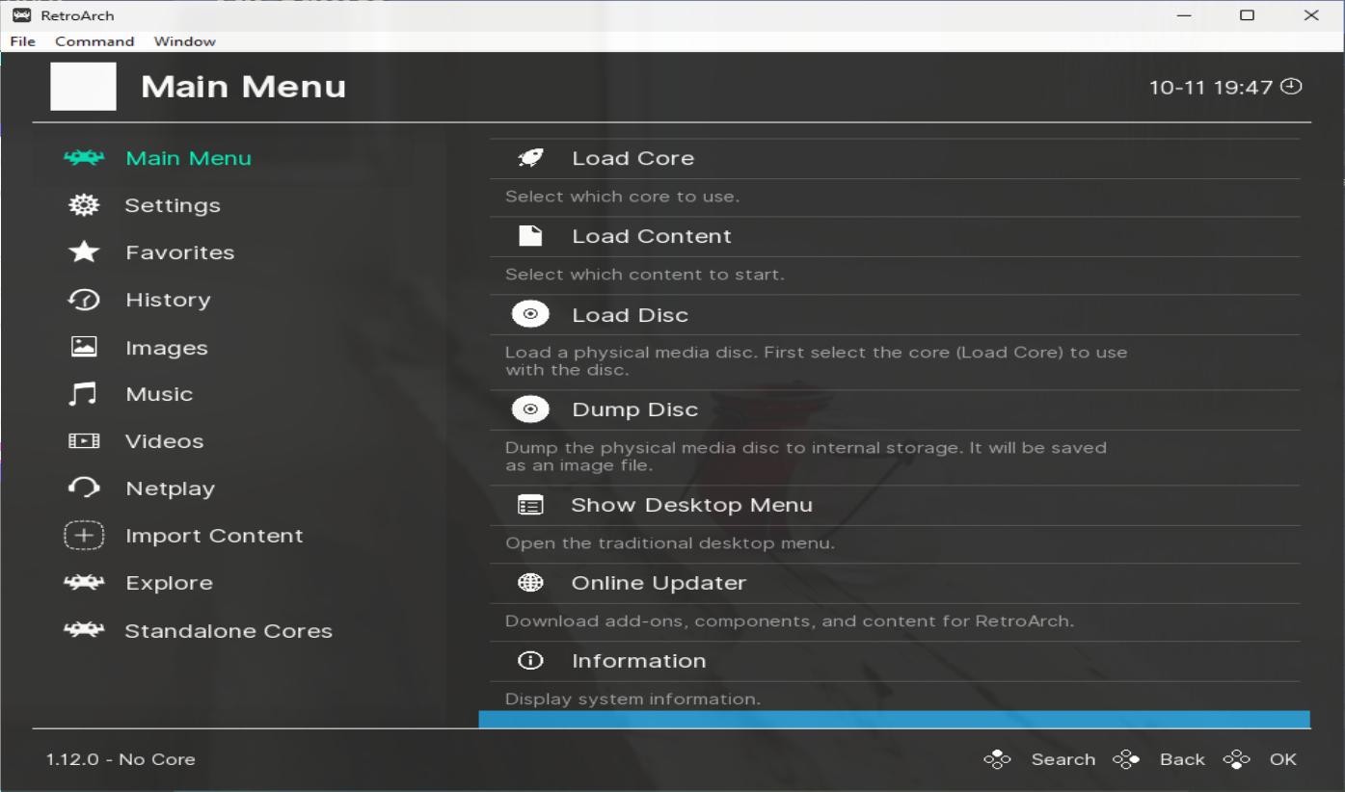This screenshot has height=792, width=1345.
Task: Open the File menu
Action: click(x=21, y=40)
